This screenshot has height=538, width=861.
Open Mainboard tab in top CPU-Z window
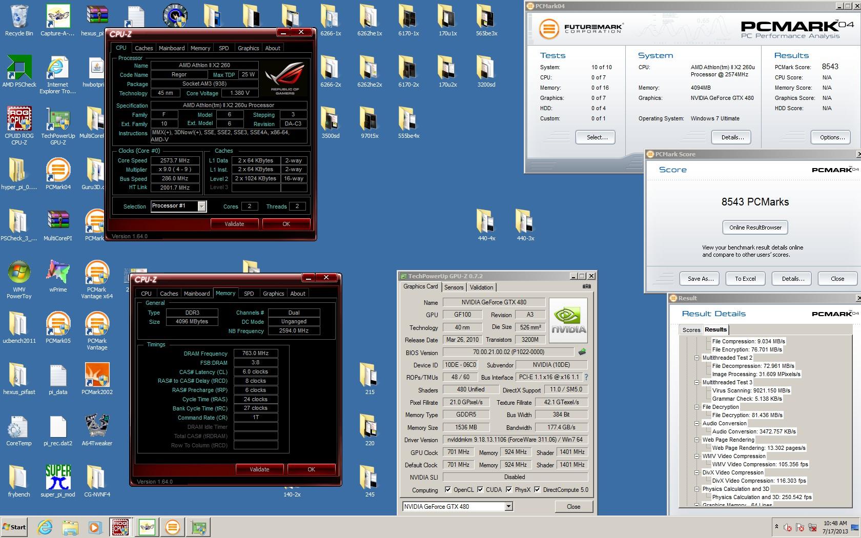pos(172,48)
